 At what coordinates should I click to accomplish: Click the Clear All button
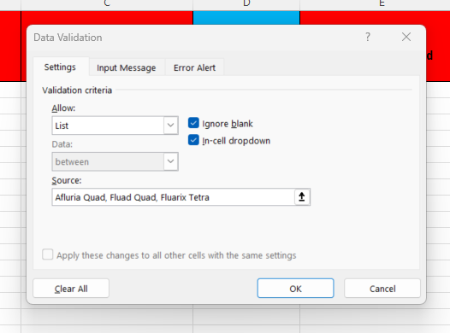click(x=71, y=289)
